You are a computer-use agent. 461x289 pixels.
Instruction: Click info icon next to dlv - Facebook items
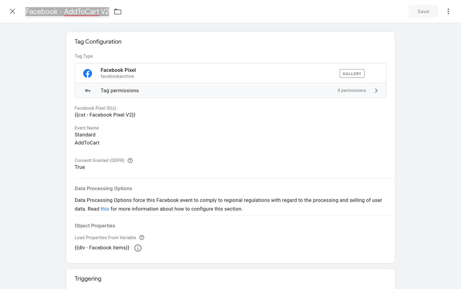point(138,248)
